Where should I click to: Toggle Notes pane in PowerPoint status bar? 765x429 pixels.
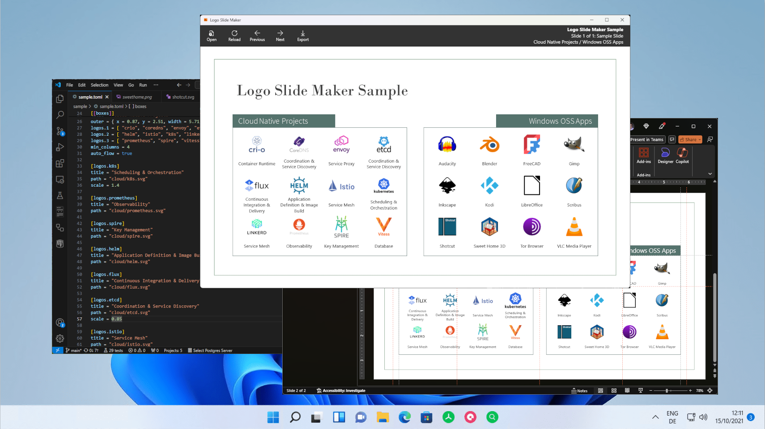579,391
